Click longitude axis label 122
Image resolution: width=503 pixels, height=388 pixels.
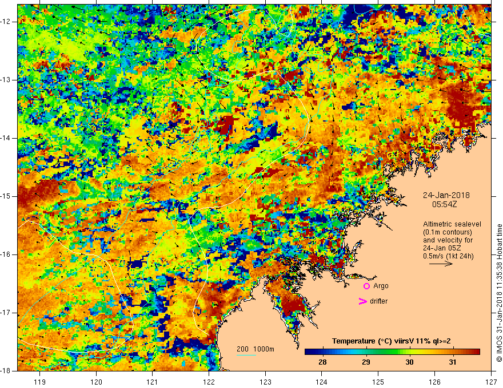point(209,382)
